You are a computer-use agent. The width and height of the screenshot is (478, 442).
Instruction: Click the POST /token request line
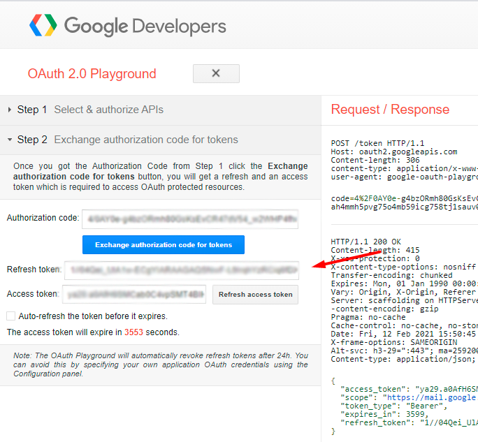coord(377,143)
